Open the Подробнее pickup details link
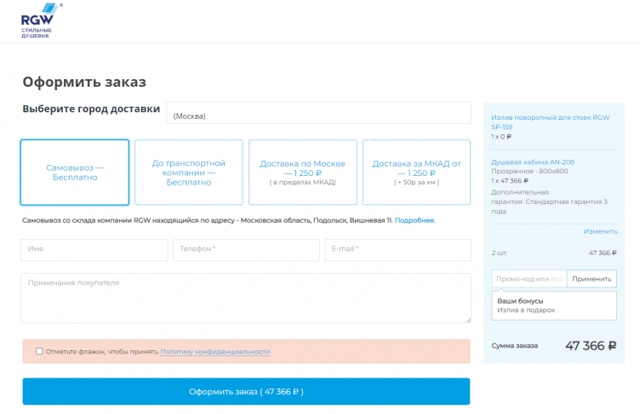The height and width of the screenshot is (414, 640). point(414,220)
